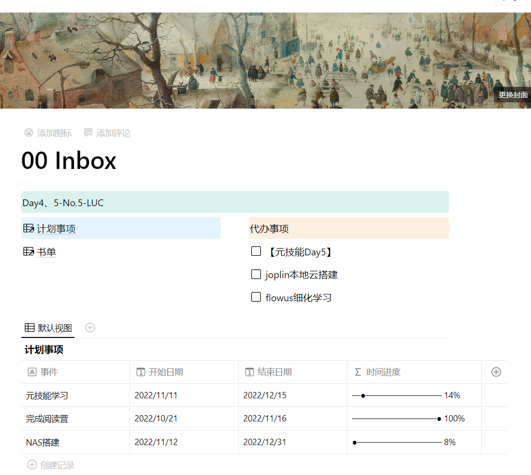This screenshot has width=531, height=475.
Task: Click the winter landscape cover image
Action: tap(266, 60)
